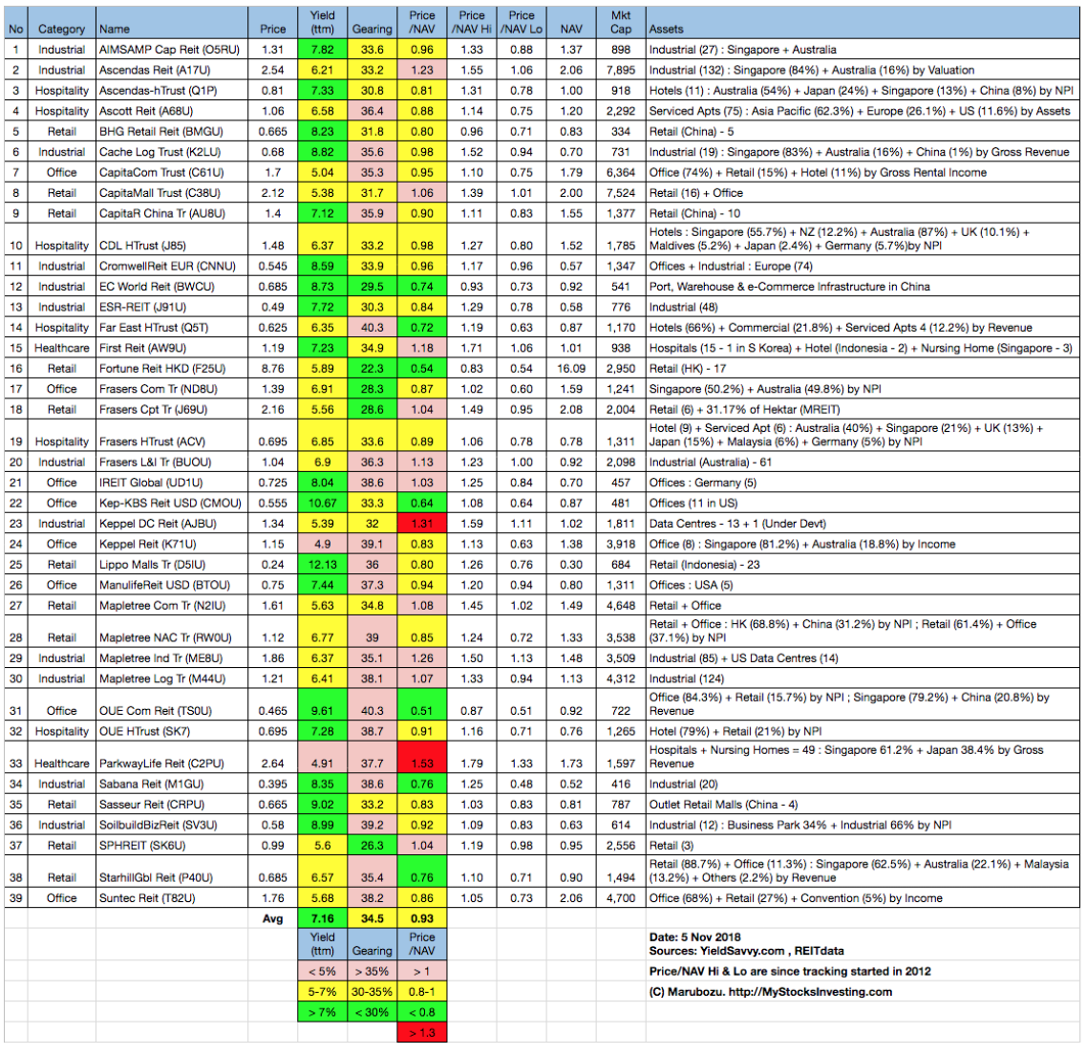Click the red 1.53 Price/NAV cell

421,758
